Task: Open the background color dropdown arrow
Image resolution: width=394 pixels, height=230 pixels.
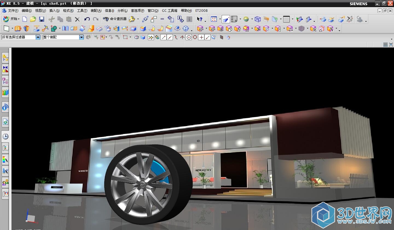Action: point(292,19)
